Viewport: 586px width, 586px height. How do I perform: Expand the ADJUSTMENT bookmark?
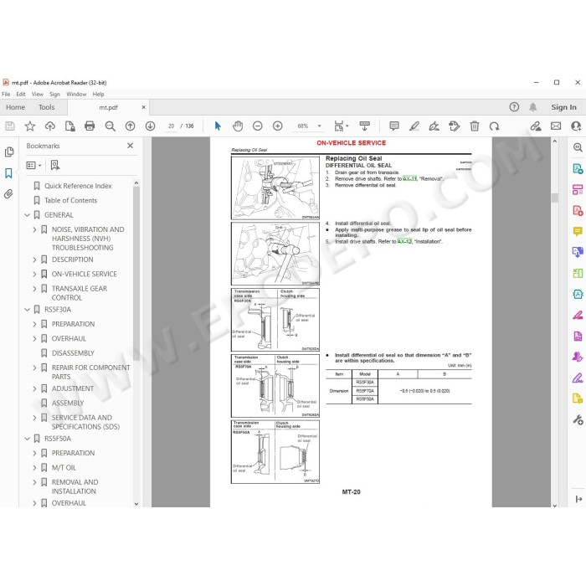tap(34, 388)
